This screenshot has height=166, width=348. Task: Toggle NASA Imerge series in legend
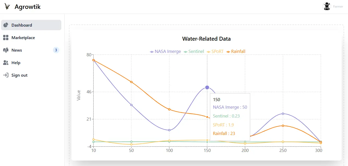point(165,52)
